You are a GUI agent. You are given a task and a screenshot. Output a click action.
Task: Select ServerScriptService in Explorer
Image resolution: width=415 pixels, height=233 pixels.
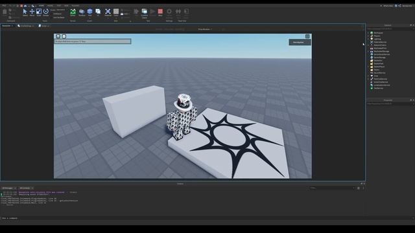tap(382, 54)
